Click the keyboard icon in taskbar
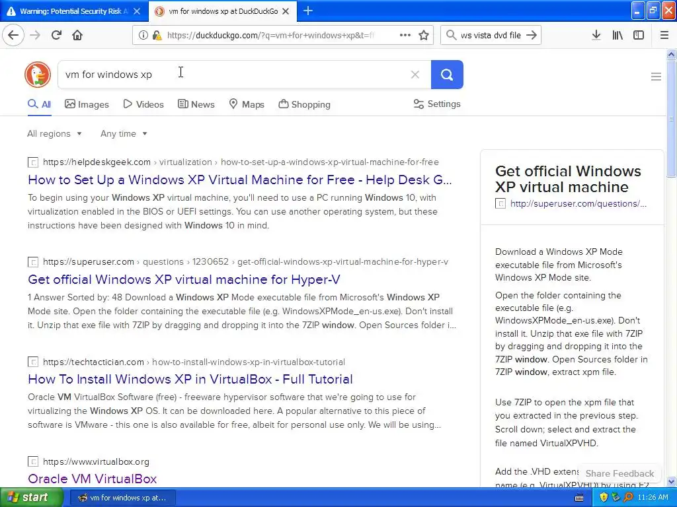The width and height of the screenshot is (677, 507). pos(579,498)
